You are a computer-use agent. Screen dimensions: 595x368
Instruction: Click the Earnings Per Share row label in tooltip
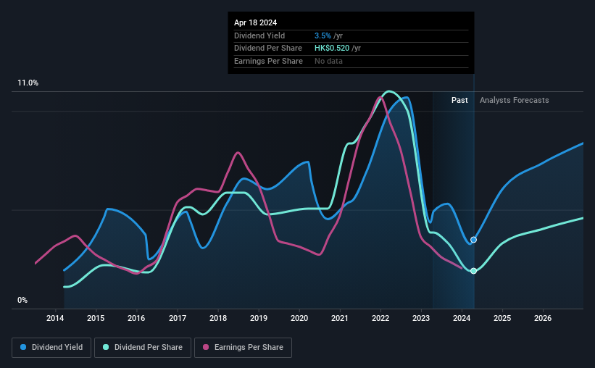(x=268, y=61)
